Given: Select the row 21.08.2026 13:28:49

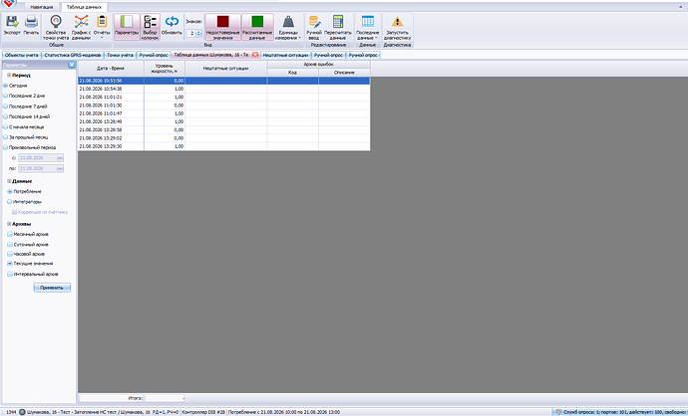Looking at the screenshot, I should pyautogui.click(x=223, y=121).
